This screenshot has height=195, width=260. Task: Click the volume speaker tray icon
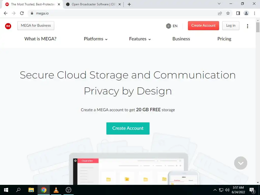(227, 190)
